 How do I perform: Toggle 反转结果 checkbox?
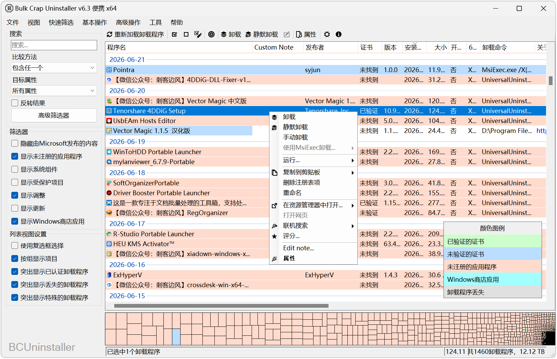[x=15, y=103]
